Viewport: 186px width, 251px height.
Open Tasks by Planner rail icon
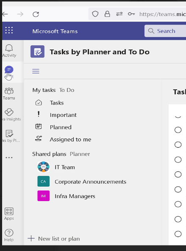pyautogui.click(x=11, y=136)
